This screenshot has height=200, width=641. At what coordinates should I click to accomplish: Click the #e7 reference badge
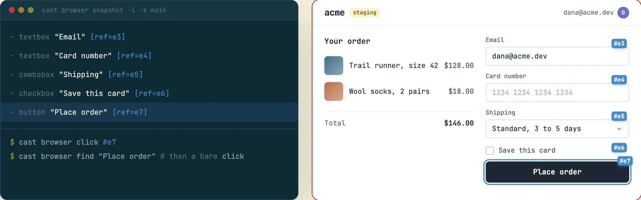click(625, 161)
